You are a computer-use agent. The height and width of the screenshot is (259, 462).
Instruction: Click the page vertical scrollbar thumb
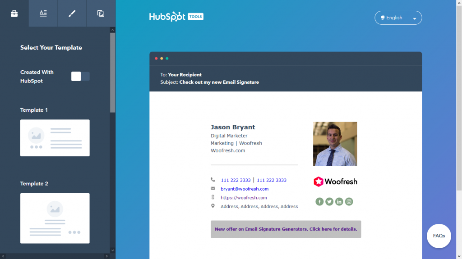[x=459, y=98]
